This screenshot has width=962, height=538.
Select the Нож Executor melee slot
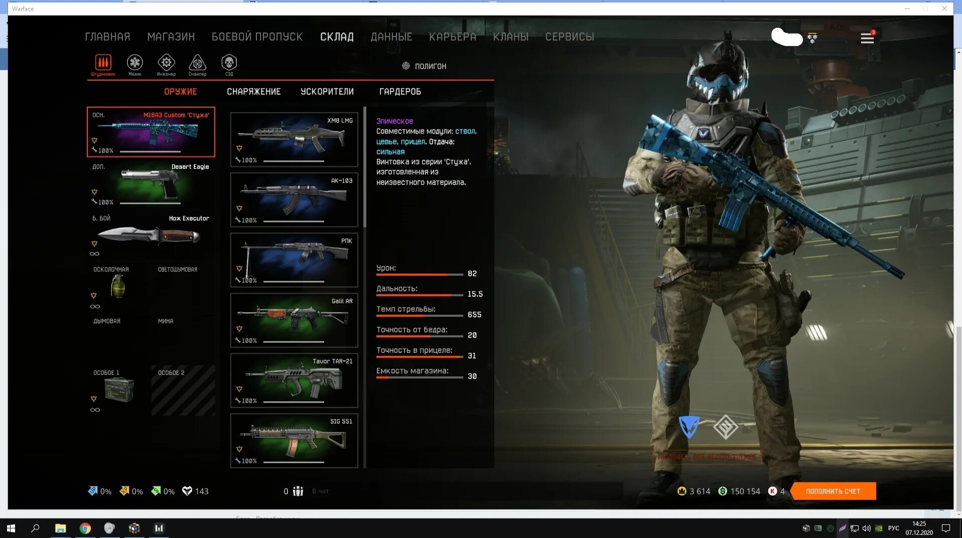[151, 236]
